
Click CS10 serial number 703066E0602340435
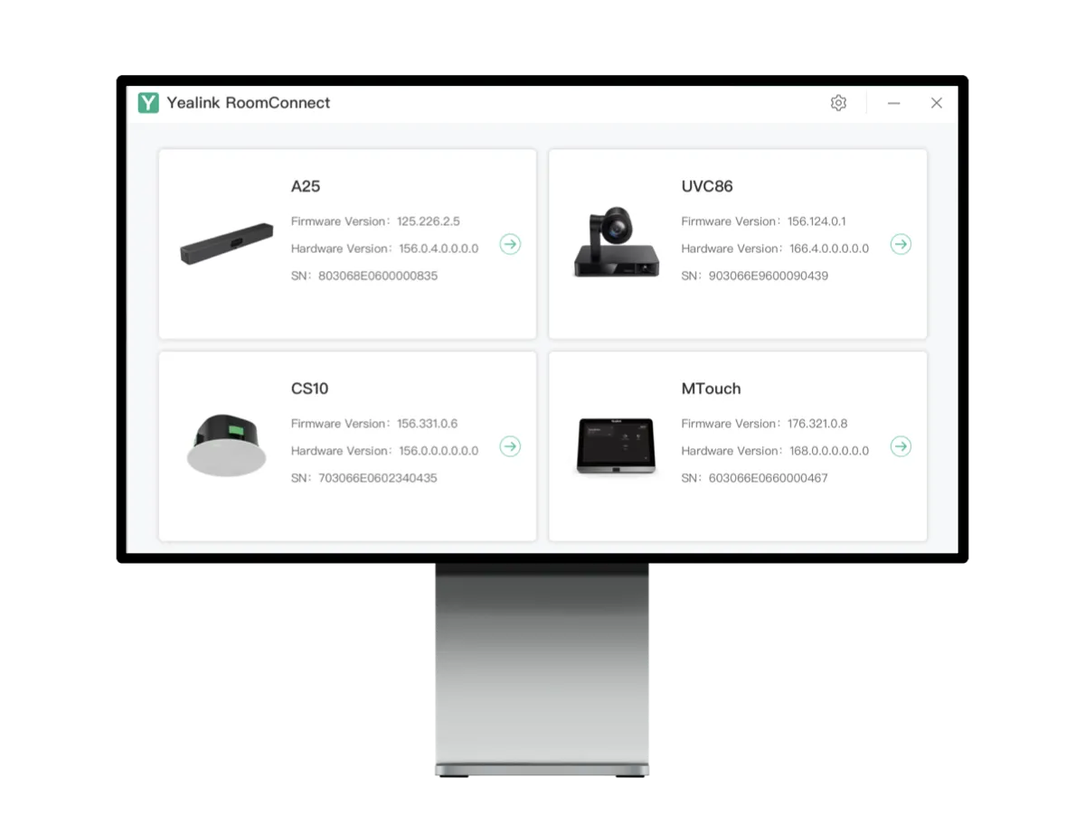378,478
